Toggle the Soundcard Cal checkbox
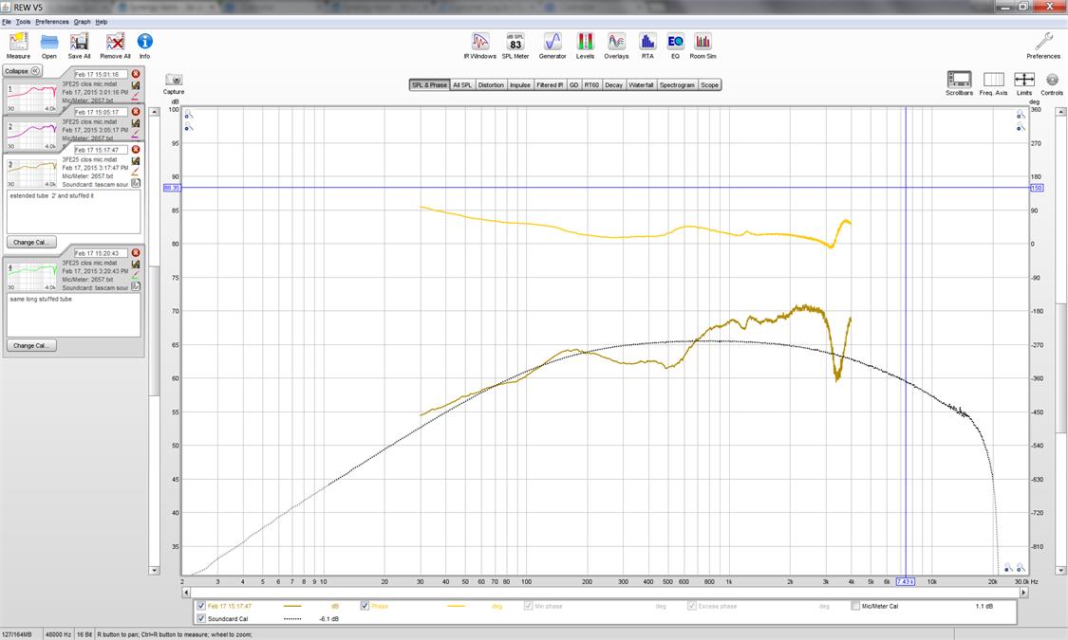The height and width of the screenshot is (640, 1068). [201, 618]
